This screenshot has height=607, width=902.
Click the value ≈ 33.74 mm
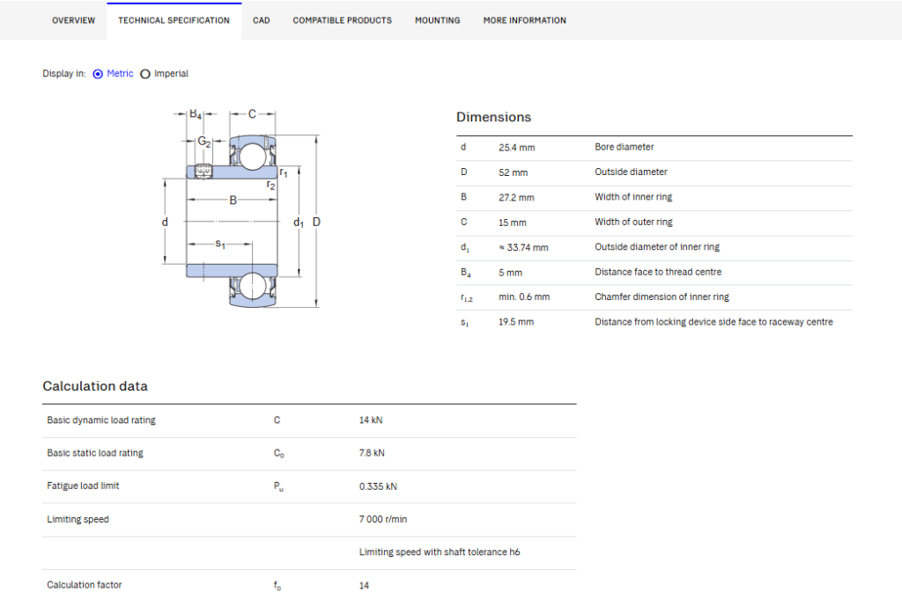click(x=523, y=247)
